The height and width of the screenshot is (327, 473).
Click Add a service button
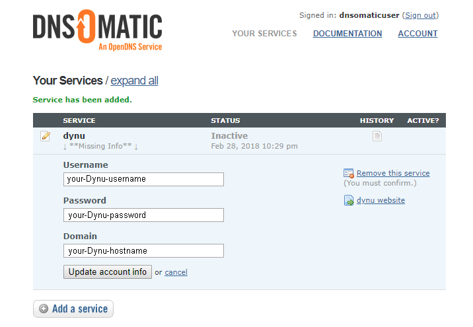pos(73,309)
